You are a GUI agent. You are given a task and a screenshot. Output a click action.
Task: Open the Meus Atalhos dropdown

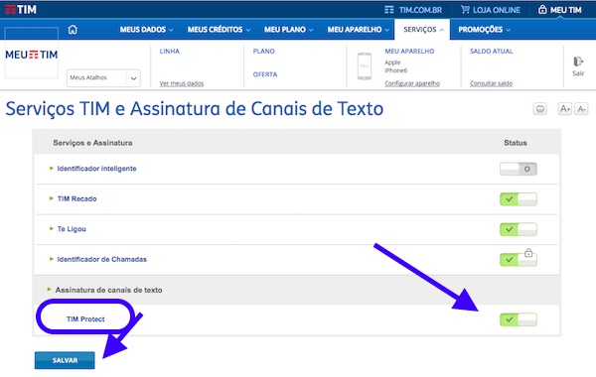click(103, 77)
